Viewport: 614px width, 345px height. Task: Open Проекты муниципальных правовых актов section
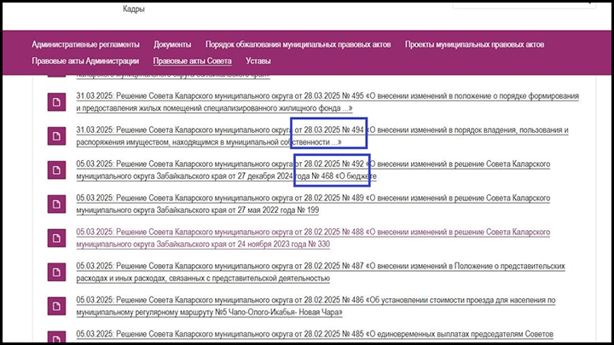coord(474,44)
